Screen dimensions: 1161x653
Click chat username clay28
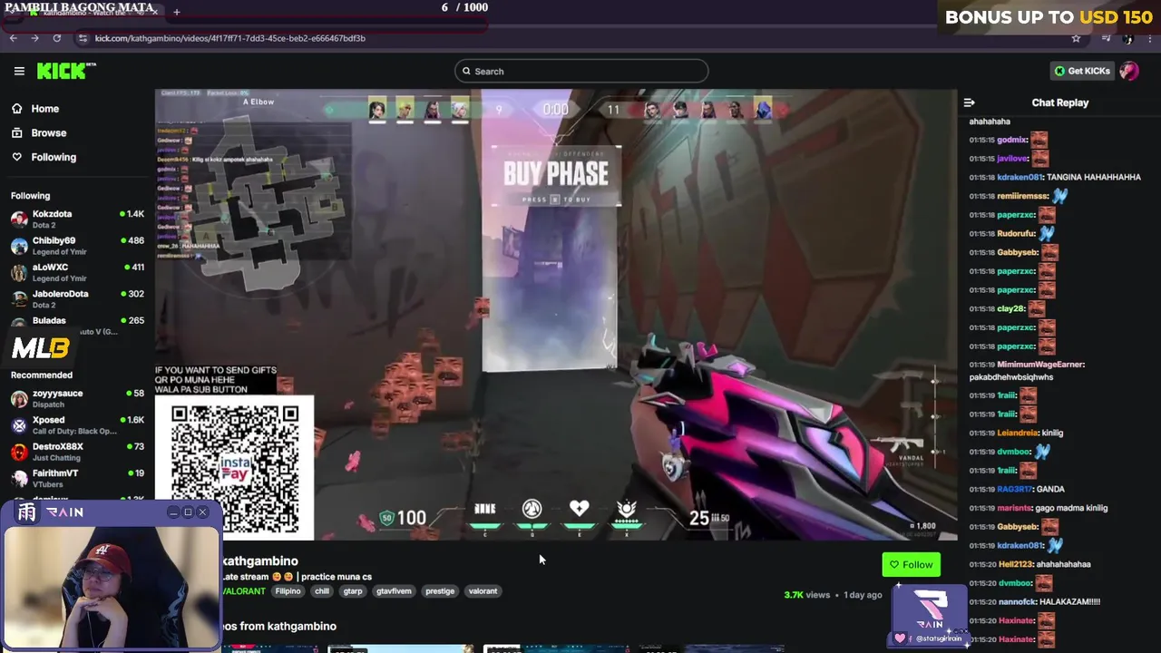point(1010,308)
